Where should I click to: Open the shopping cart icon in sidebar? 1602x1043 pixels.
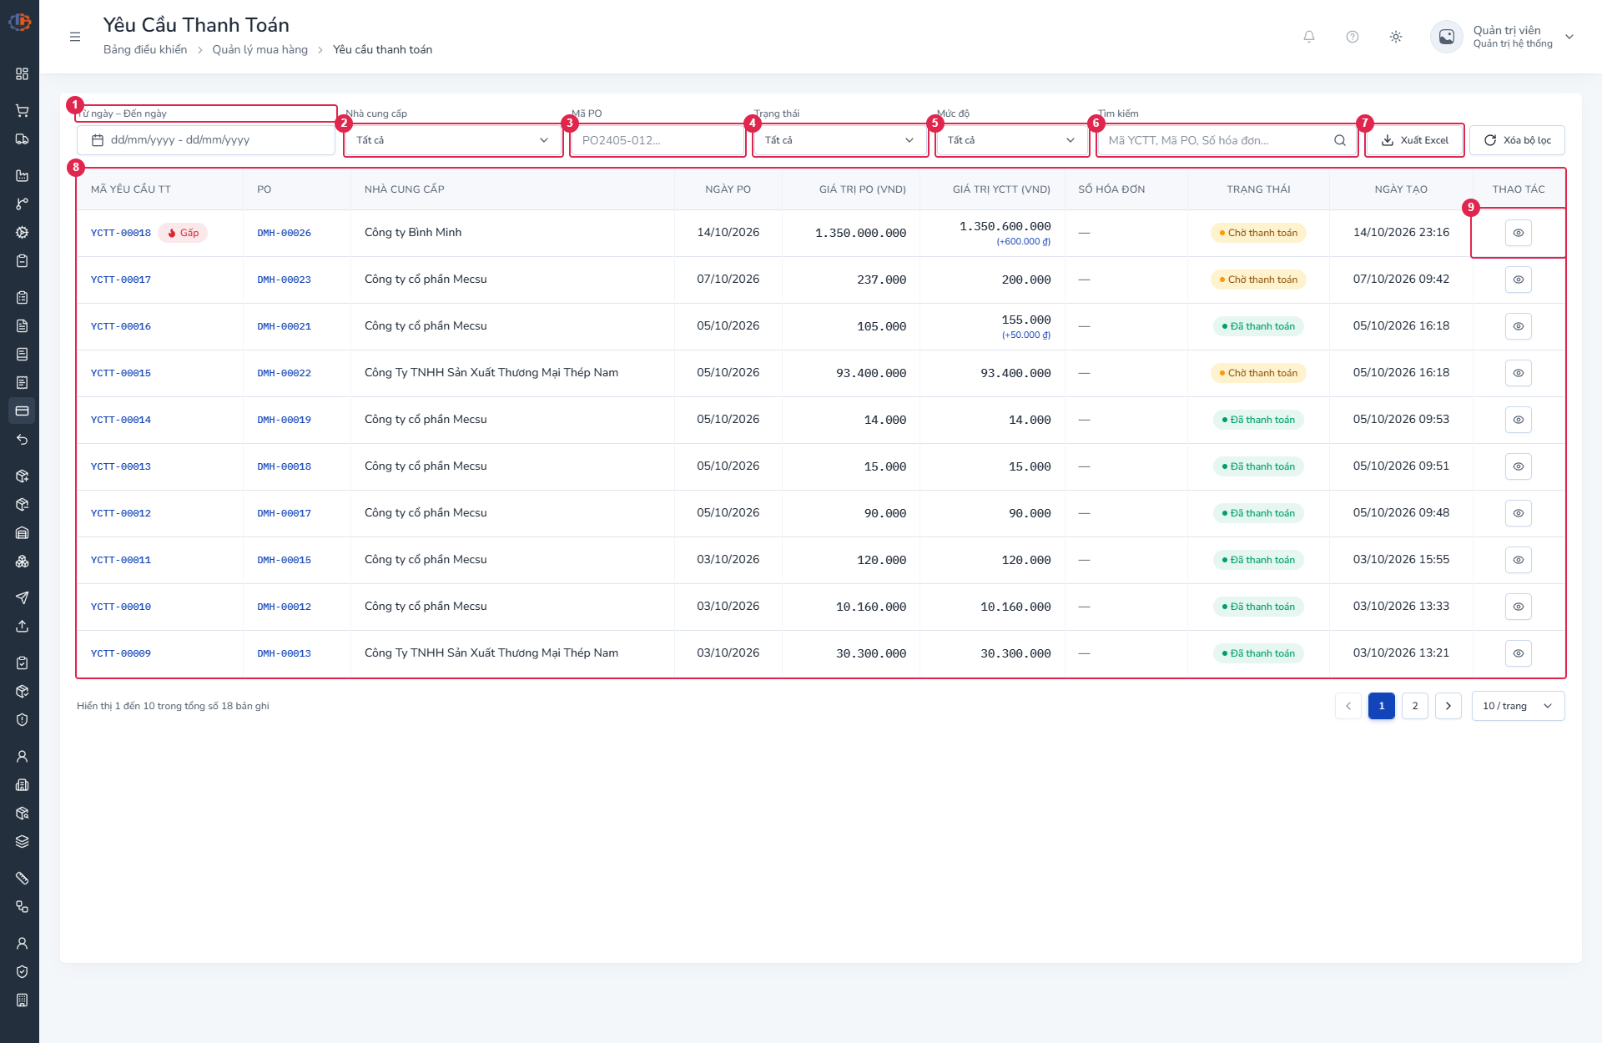pos(22,111)
